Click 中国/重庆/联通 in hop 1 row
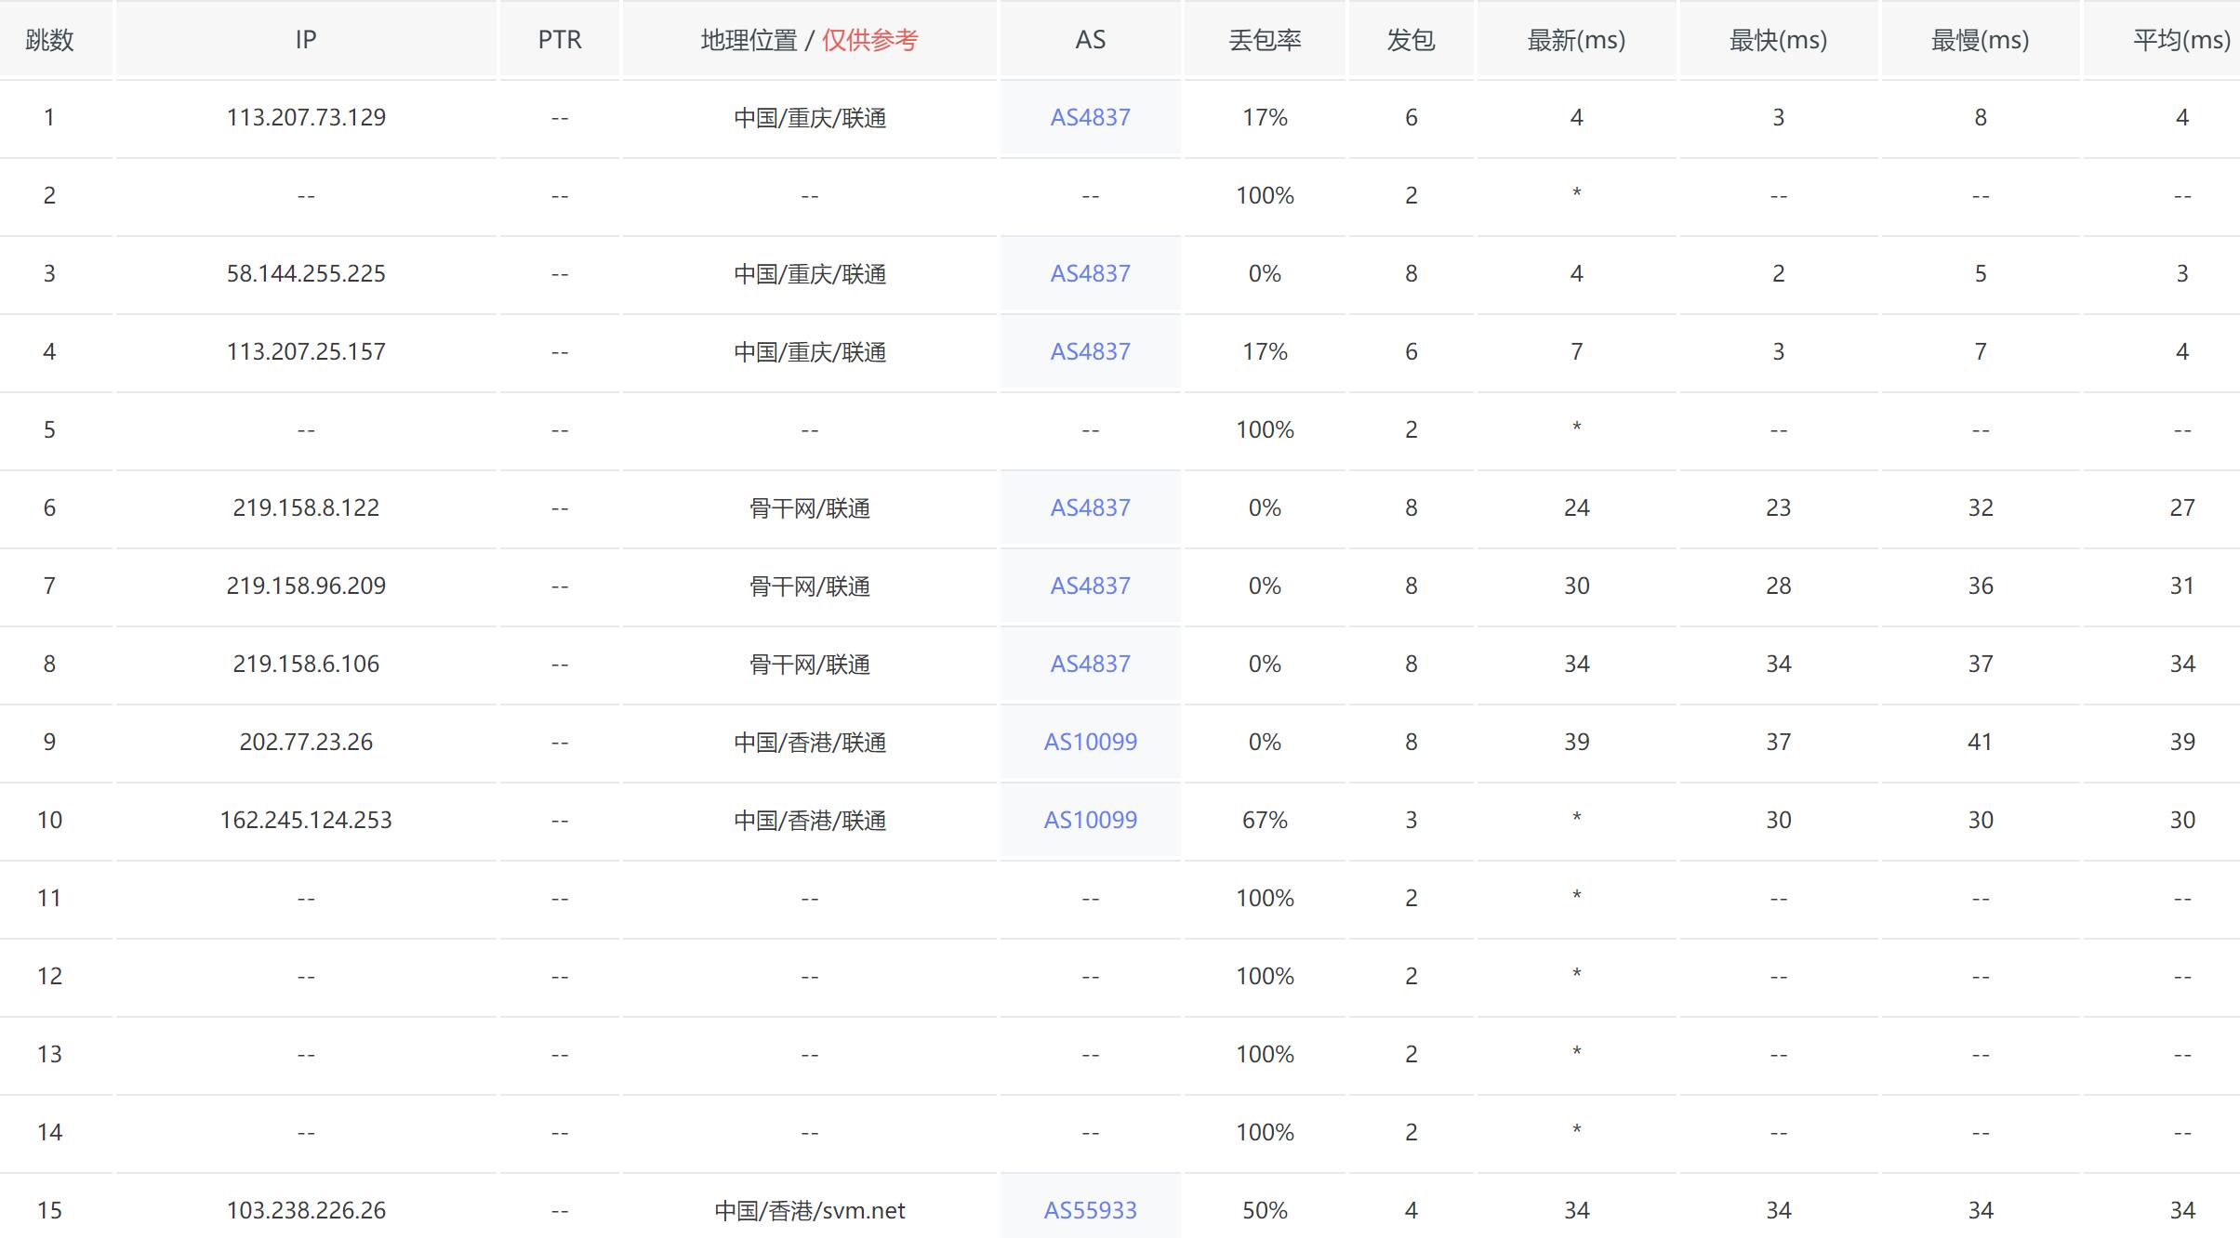This screenshot has height=1238, width=2240. [x=809, y=117]
